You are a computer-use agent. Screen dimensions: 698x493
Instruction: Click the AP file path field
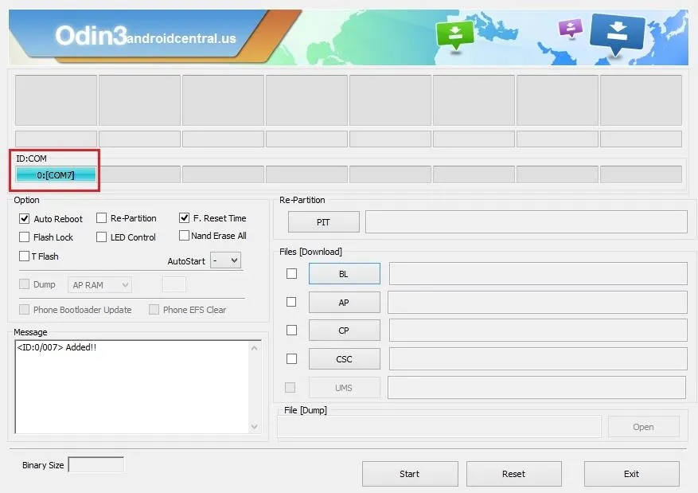537,303
